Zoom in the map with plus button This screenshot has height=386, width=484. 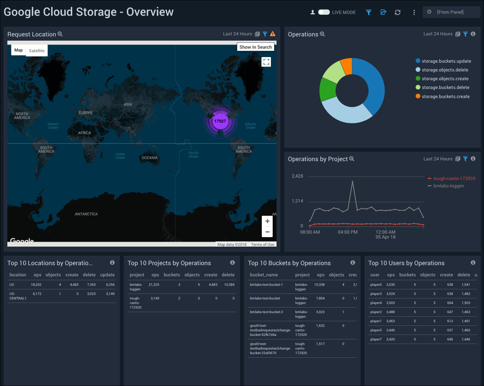coord(267,221)
